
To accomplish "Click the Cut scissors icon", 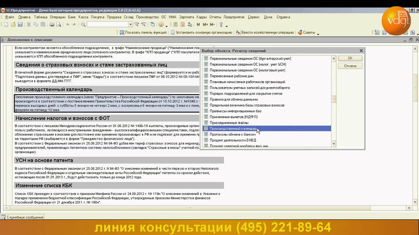I will tap(29, 24).
